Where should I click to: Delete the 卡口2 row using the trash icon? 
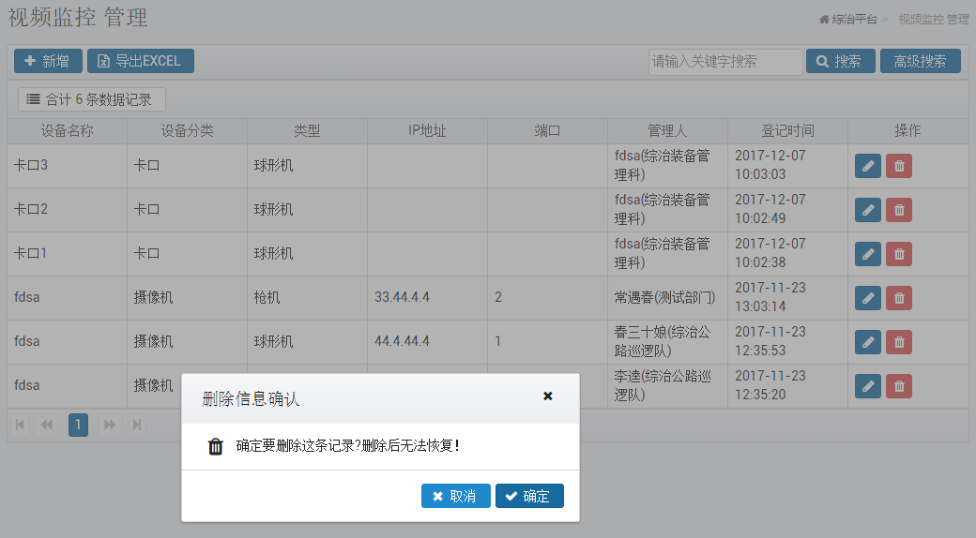(x=899, y=210)
